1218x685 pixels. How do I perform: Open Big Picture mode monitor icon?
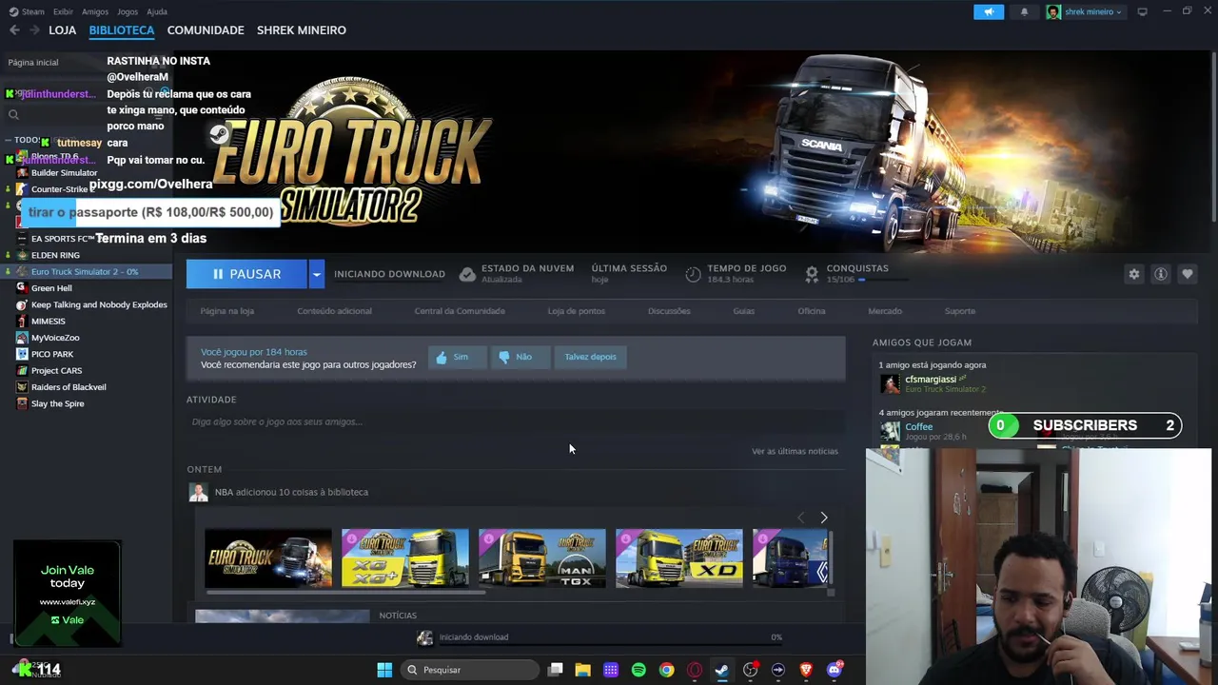tap(1142, 11)
